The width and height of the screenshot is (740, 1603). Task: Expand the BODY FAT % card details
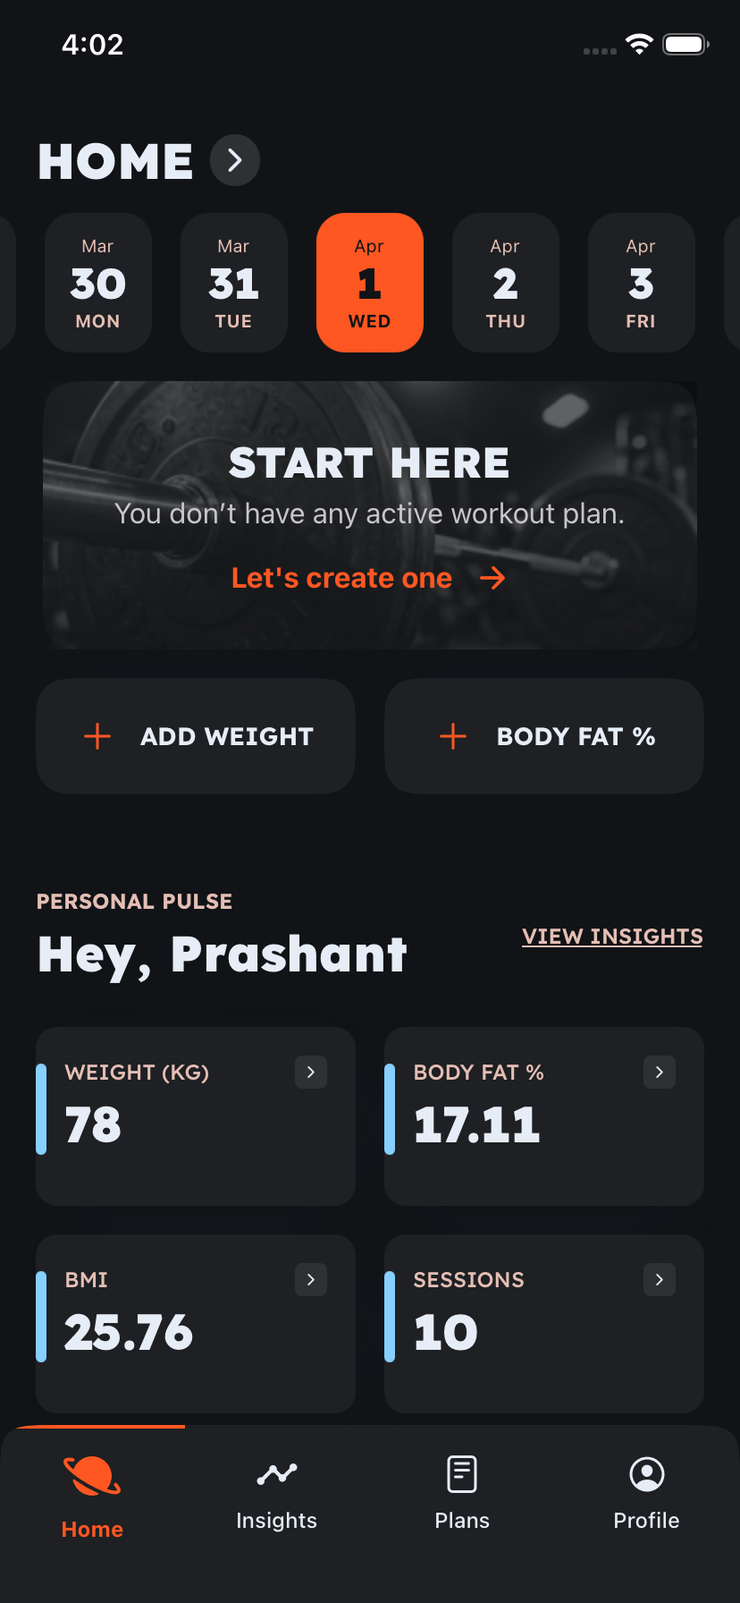(x=660, y=1072)
